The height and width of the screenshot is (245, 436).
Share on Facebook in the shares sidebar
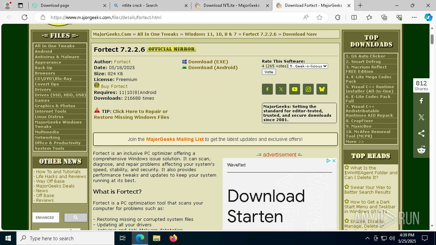pyautogui.click(x=421, y=101)
